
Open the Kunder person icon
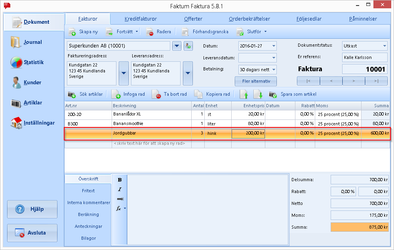point(17,83)
